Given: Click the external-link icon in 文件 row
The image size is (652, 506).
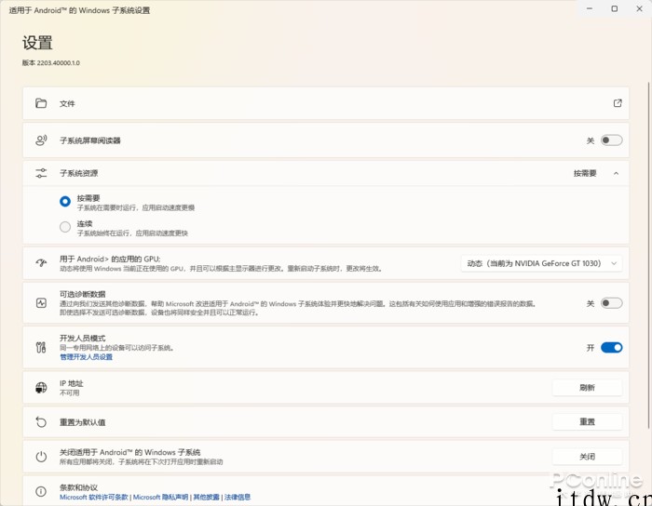Looking at the screenshot, I should click(618, 103).
